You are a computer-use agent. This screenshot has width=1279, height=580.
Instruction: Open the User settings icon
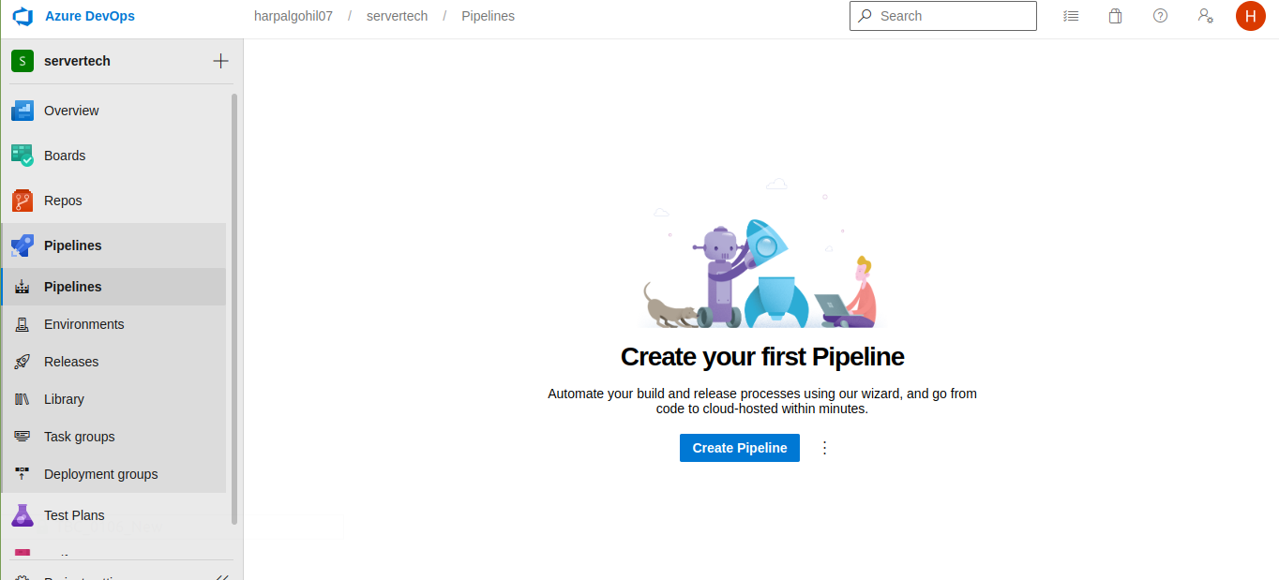(x=1206, y=16)
